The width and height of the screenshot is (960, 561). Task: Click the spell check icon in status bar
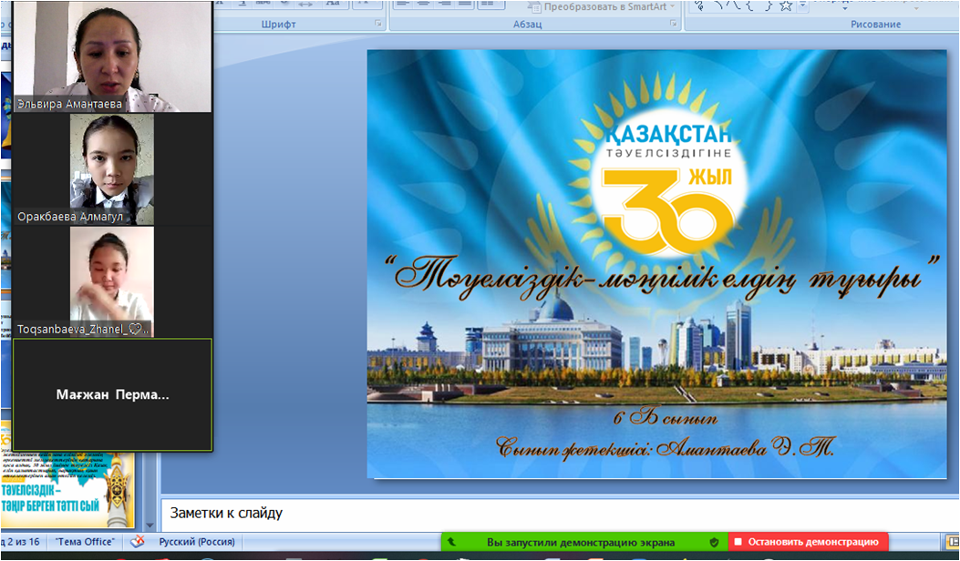point(137,541)
